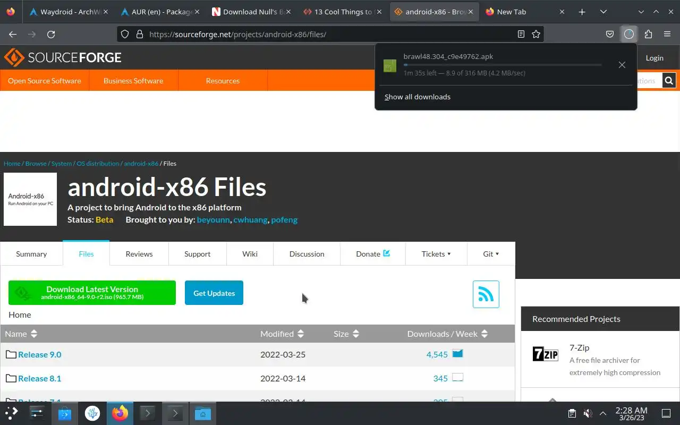Image resolution: width=680 pixels, height=425 pixels.
Task: Close the Download Null's Brawl tab
Action: [x=288, y=12]
